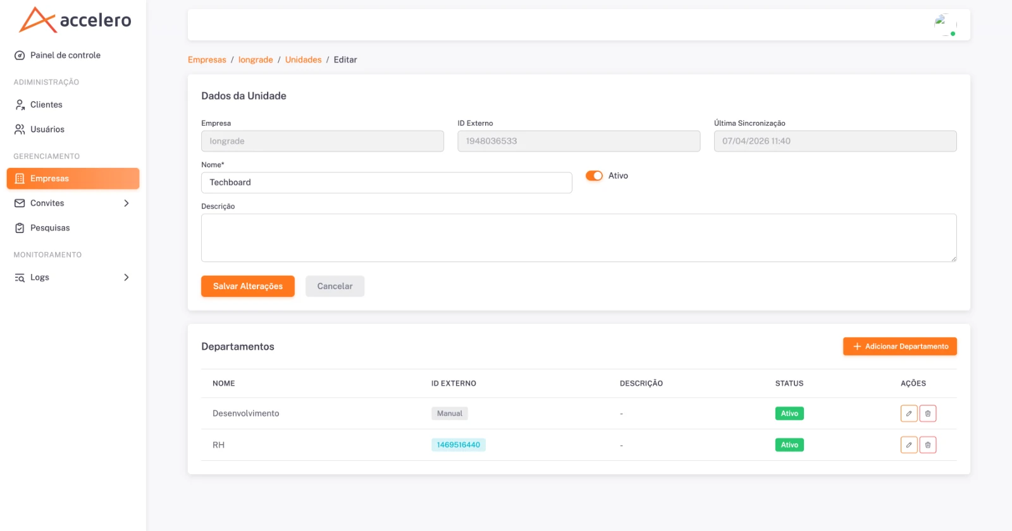Click the RH name cell

click(218, 445)
